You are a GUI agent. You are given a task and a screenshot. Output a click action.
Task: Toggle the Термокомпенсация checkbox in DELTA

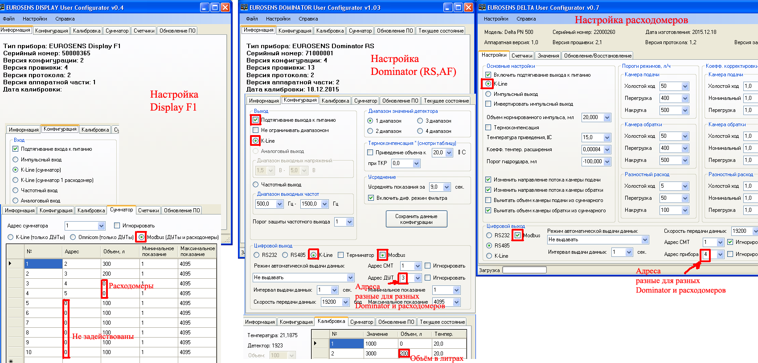point(488,128)
